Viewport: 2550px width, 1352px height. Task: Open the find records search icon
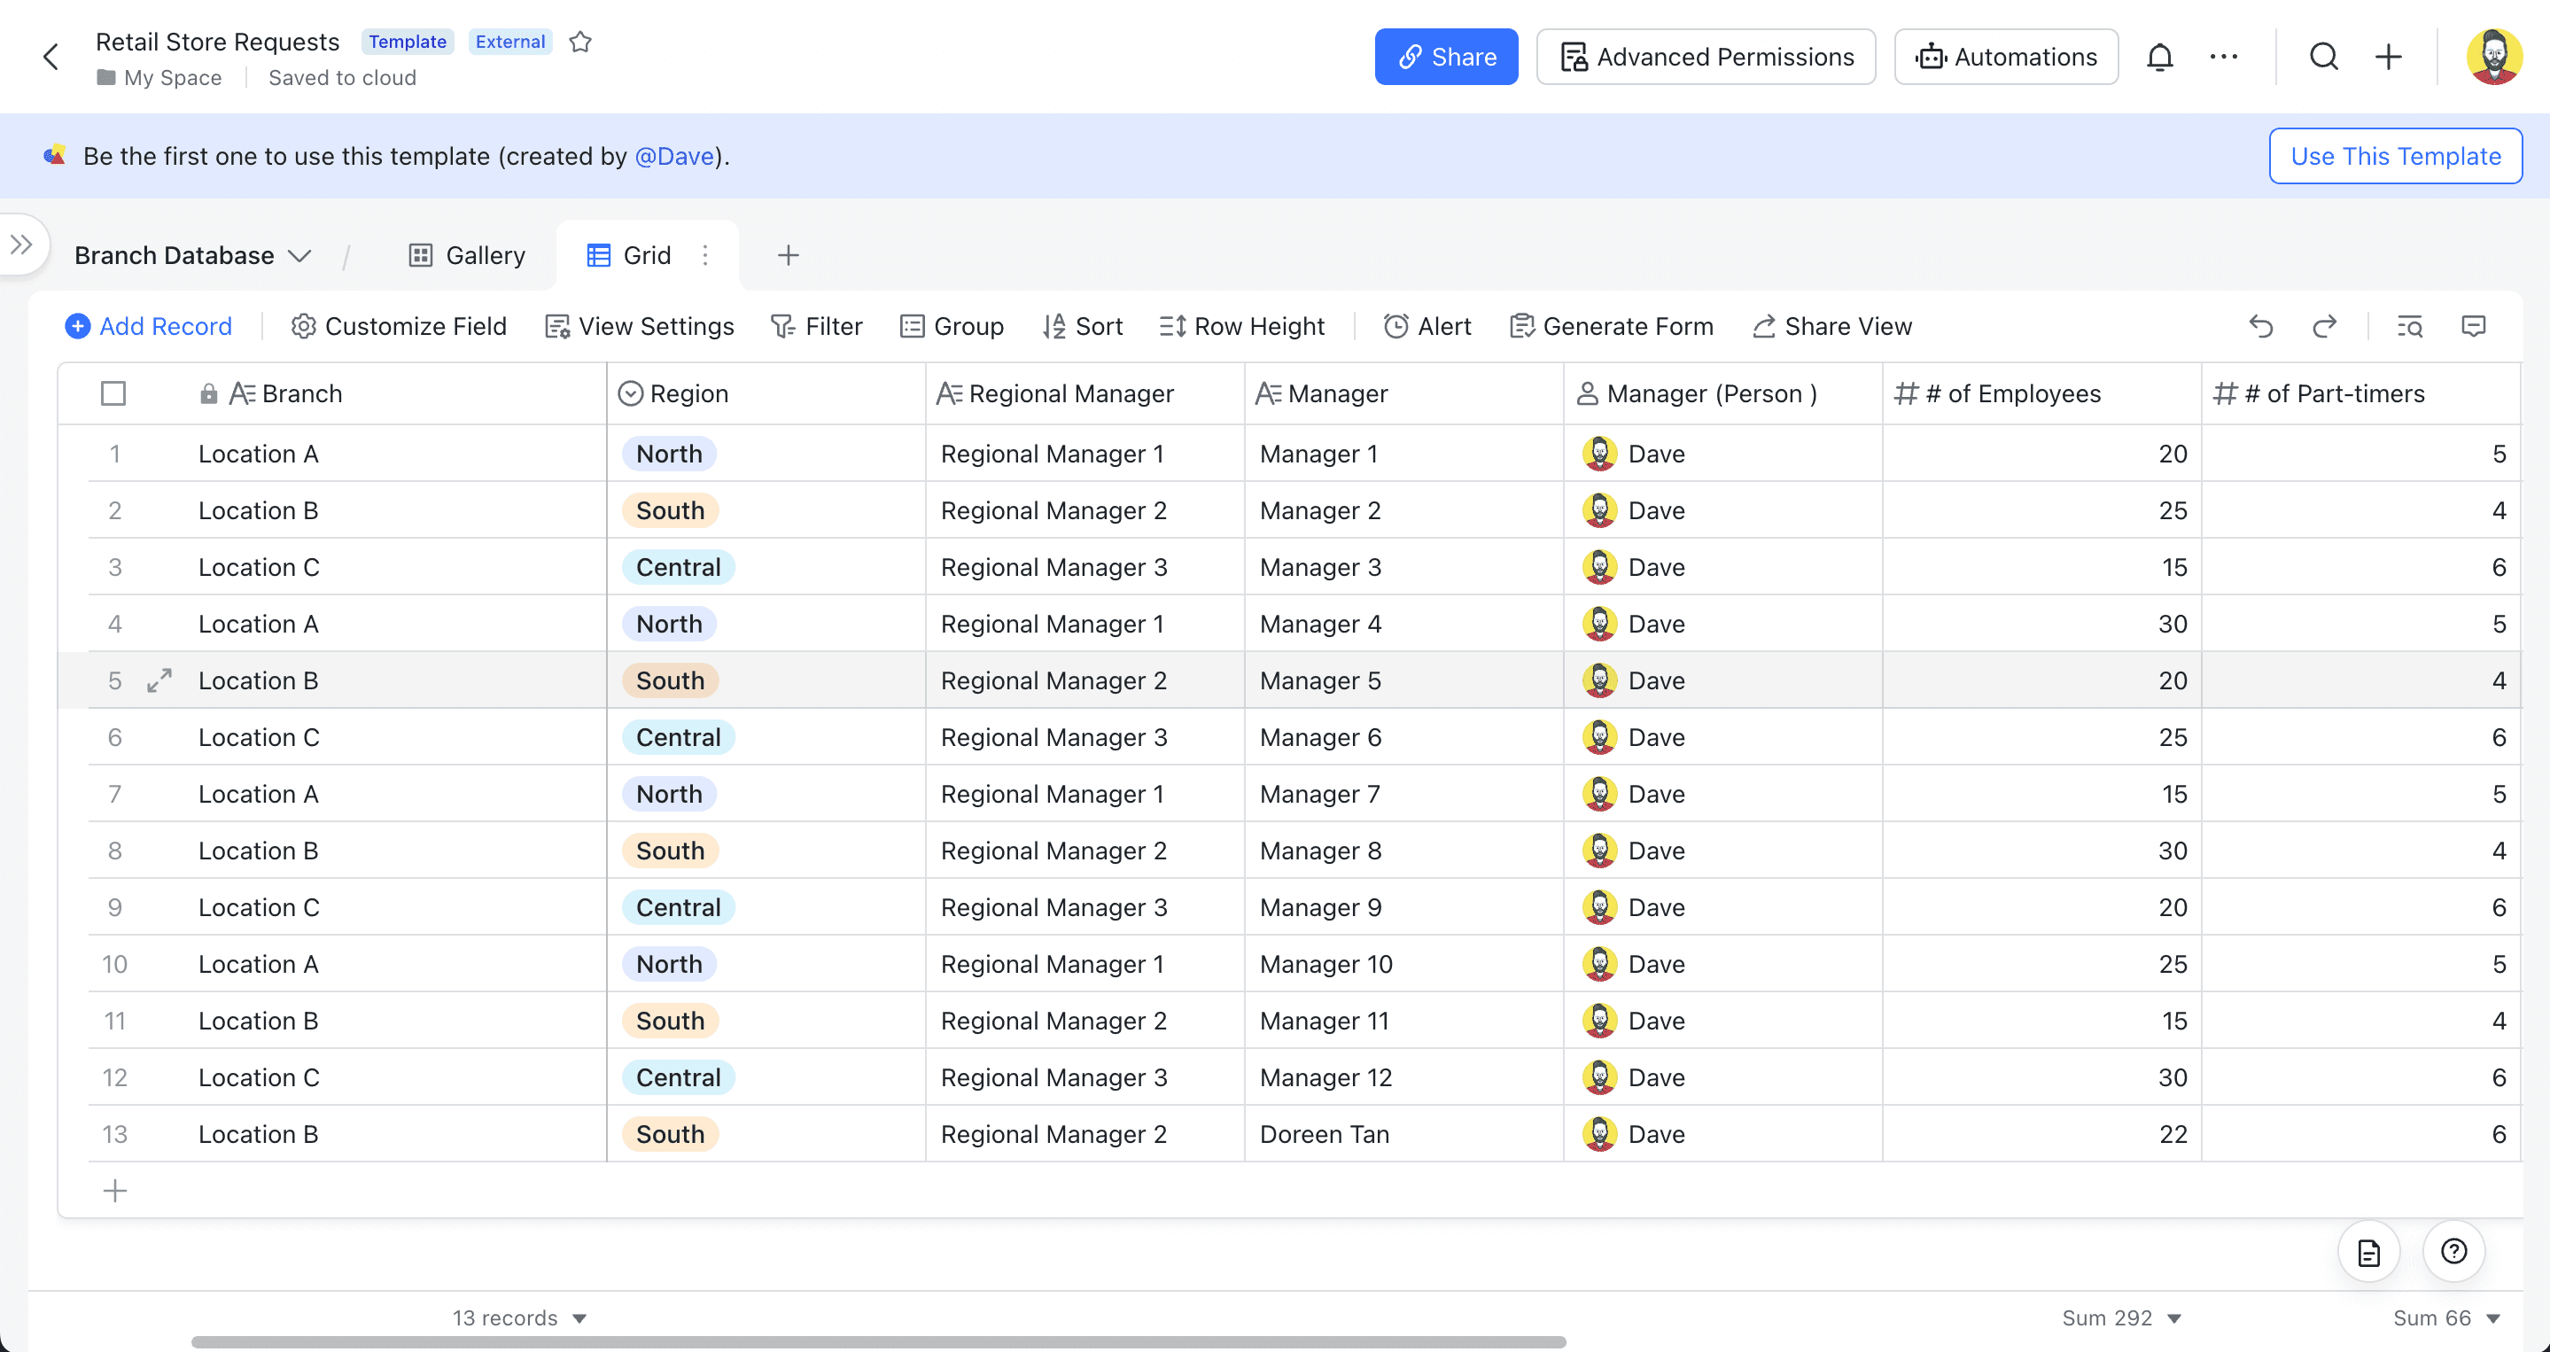click(x=2409, y=327)
